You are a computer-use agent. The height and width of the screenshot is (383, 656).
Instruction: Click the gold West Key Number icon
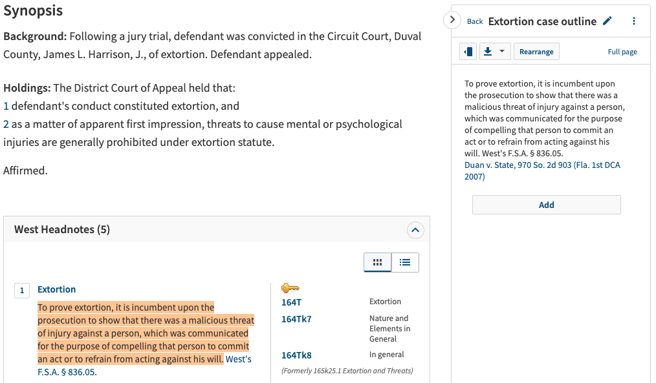point(290,288)
